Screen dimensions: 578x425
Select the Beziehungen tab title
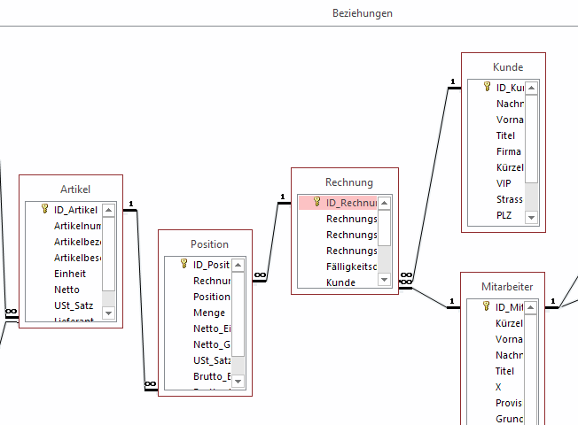363,13
